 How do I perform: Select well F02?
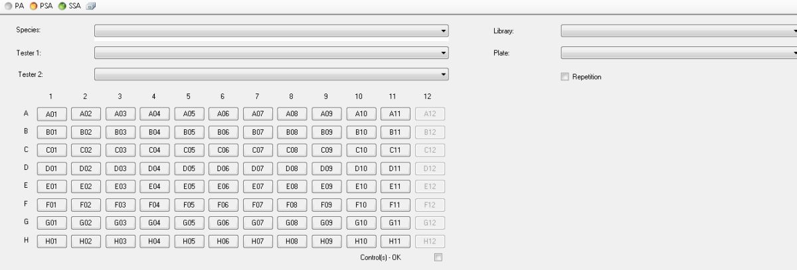[86, 204]
